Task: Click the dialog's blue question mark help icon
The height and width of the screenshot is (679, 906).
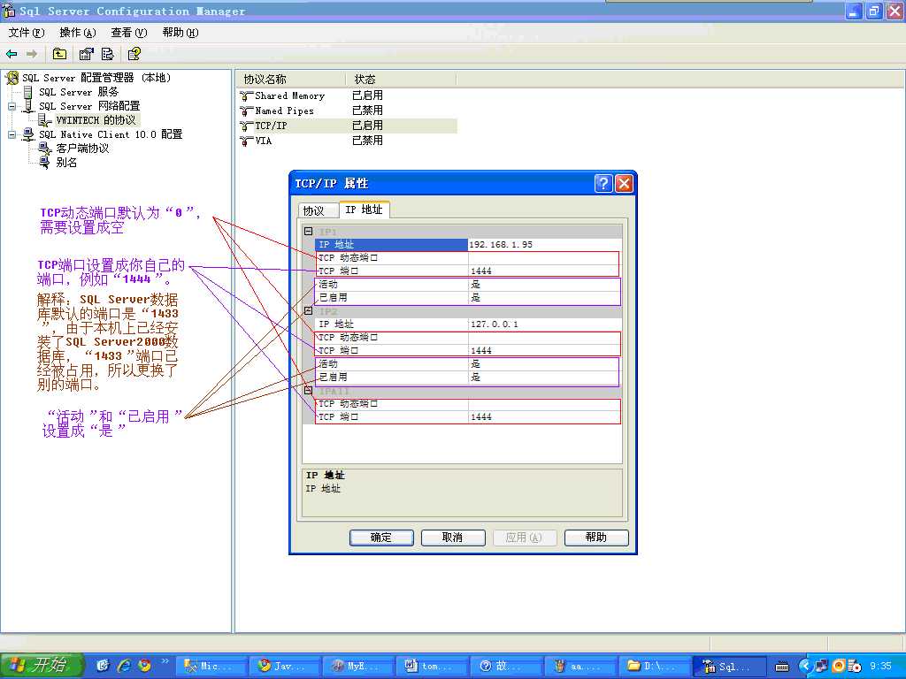Action: [x=603, y=184]
